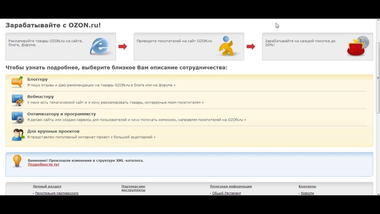This screenshot has width=380, height=214.
Task: Click the gear window icon beside Оптимизатору
Action: point(17,118)
